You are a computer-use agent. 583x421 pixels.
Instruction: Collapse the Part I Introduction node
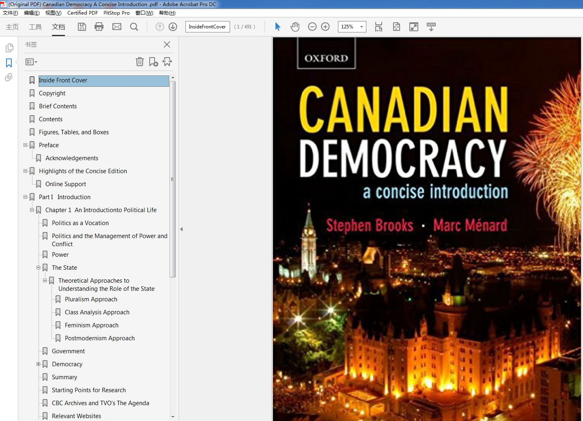pos(26,197)
